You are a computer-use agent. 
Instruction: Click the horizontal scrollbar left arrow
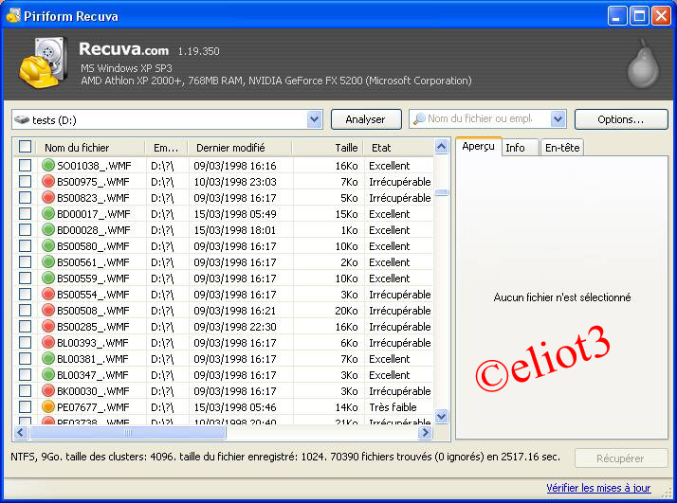(x=21, y=432)
